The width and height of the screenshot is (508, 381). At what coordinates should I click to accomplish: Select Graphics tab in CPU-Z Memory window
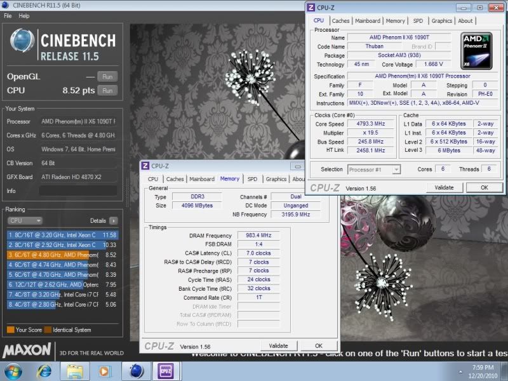(276, 179)
